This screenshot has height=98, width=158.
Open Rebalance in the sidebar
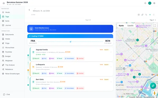click(x=12, y=69)
